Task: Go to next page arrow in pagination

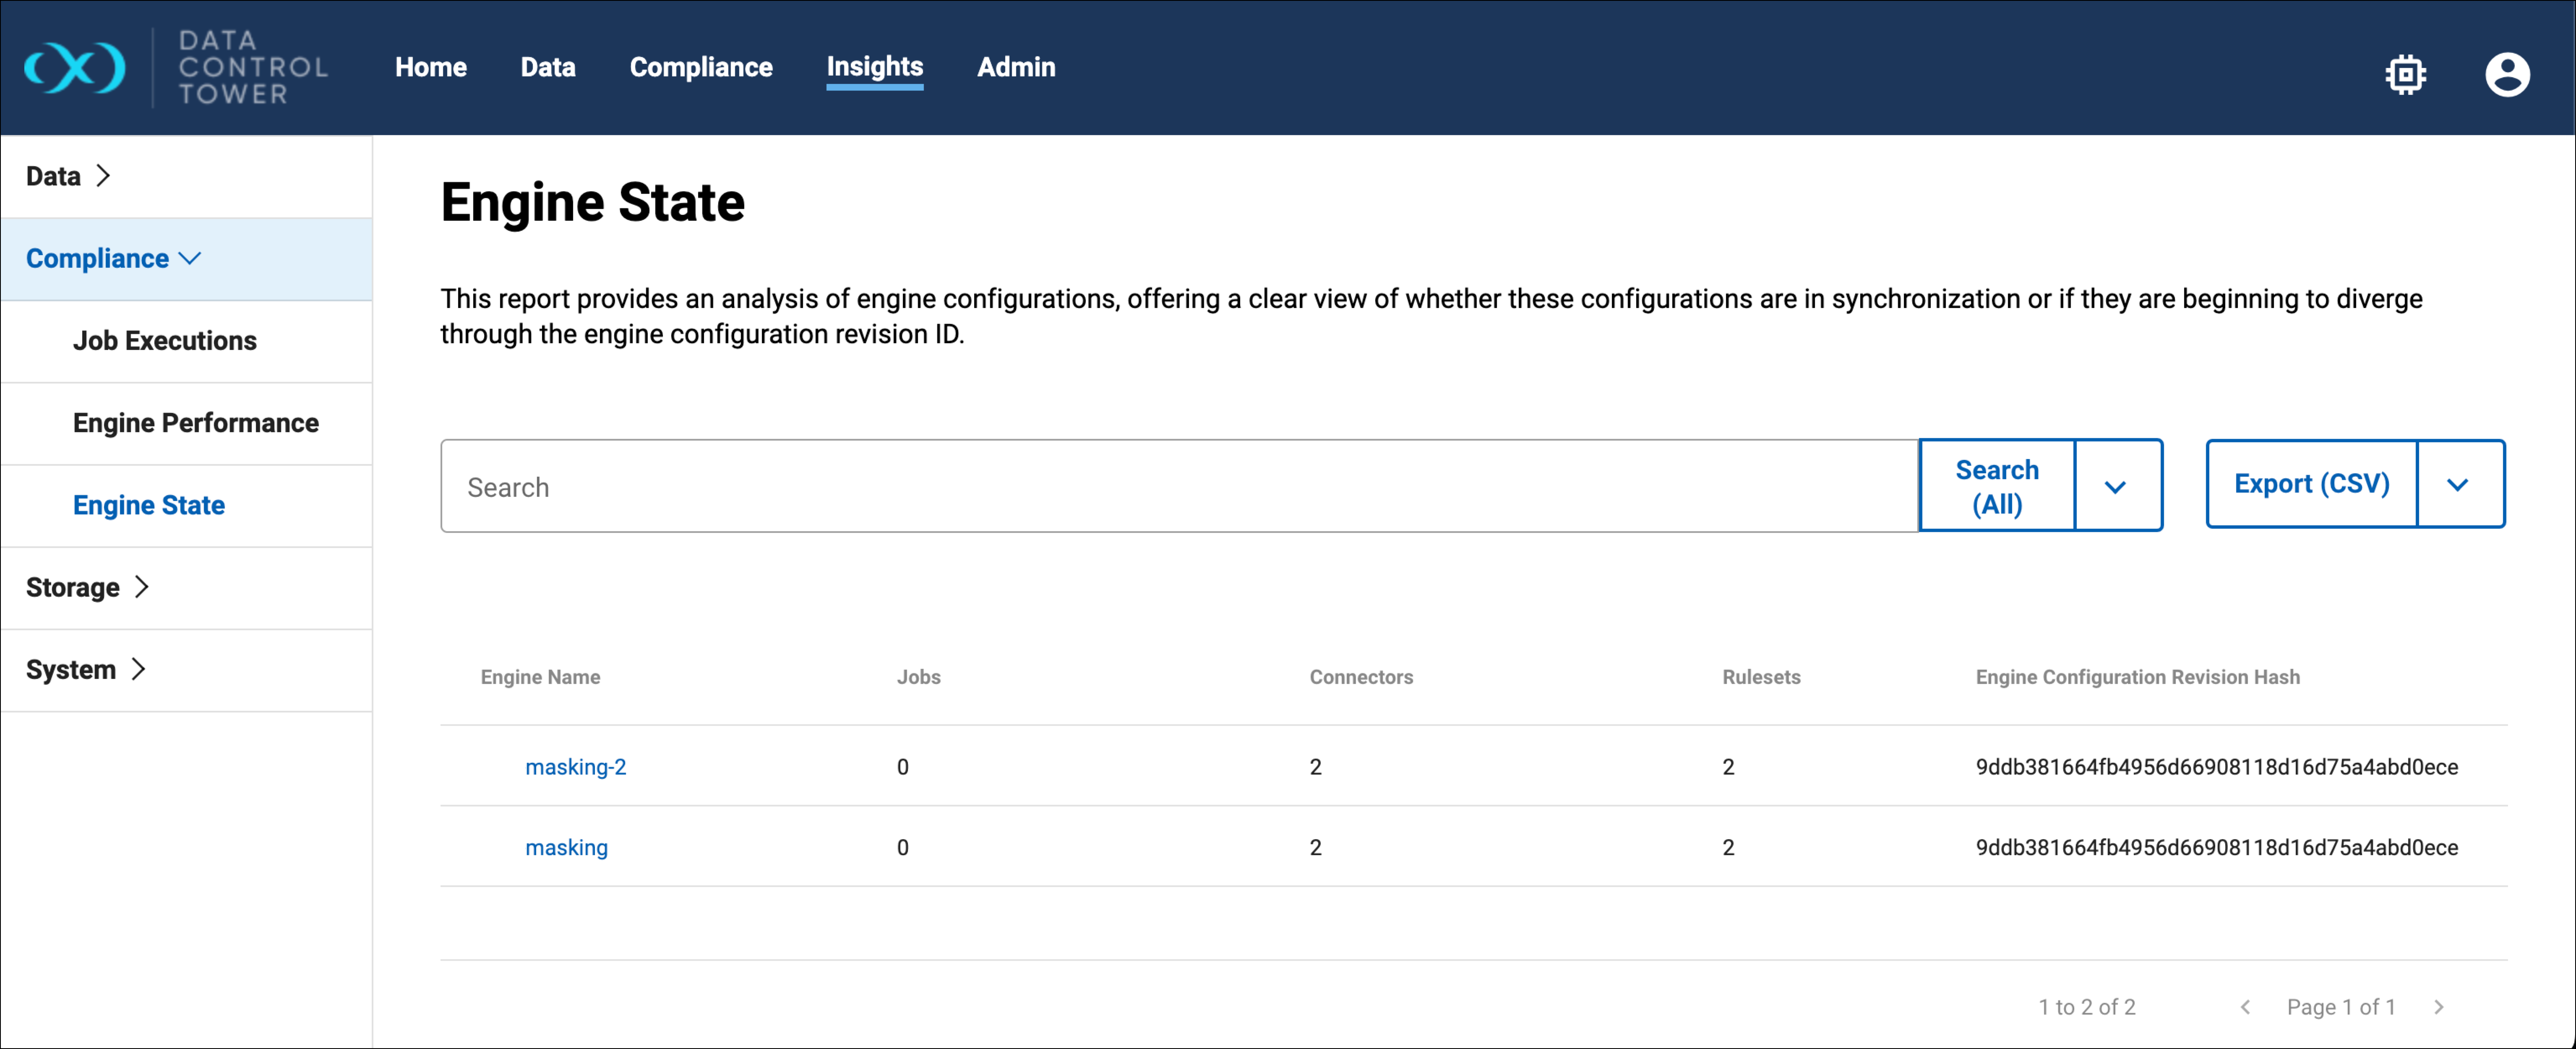Action: 2438,1007
